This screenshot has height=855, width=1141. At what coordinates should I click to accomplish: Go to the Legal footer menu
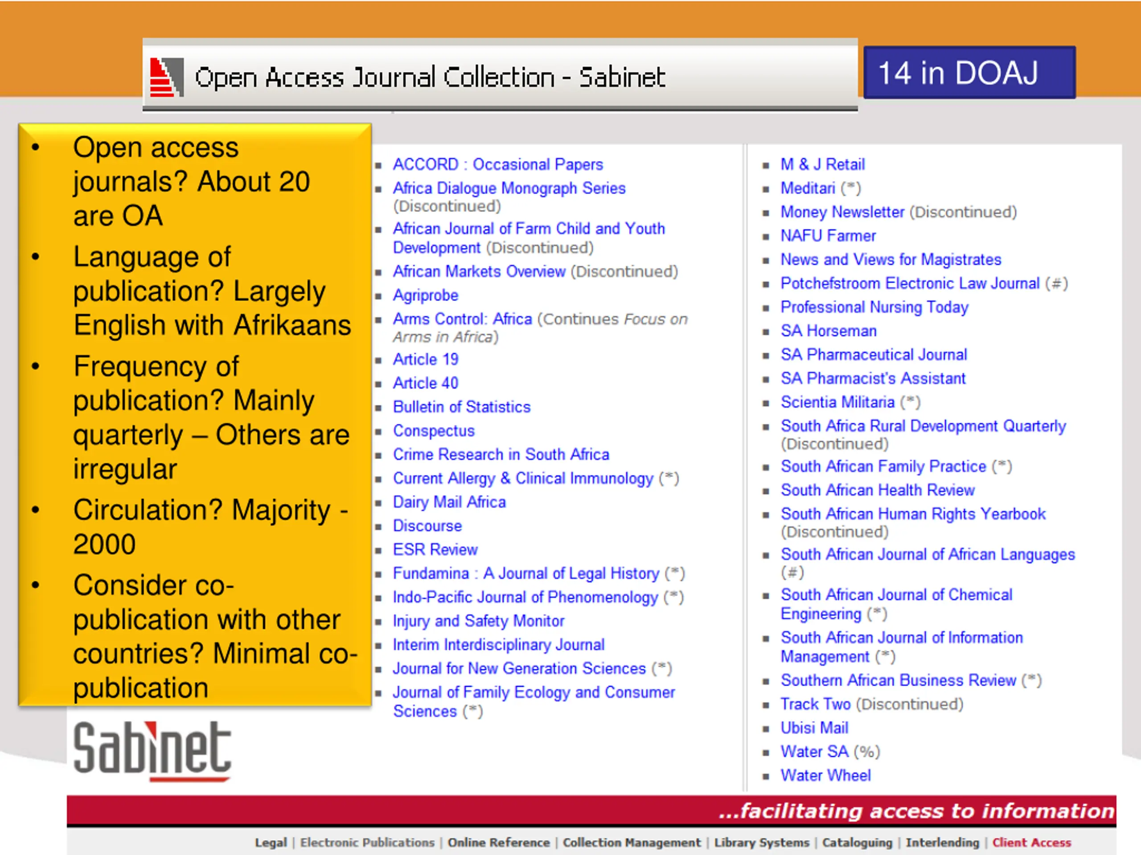(271, 843)
